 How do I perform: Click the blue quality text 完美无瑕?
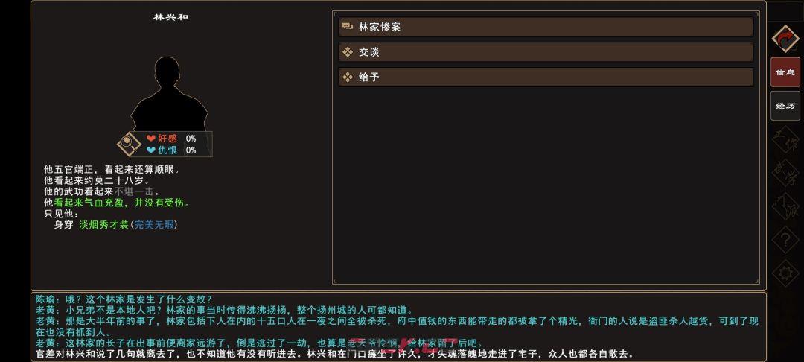coord(154,225)
